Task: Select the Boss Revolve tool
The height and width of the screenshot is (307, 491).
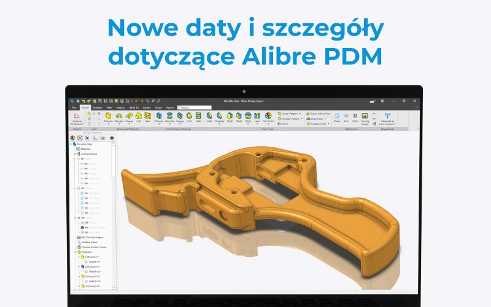Action: pos(119,117)
